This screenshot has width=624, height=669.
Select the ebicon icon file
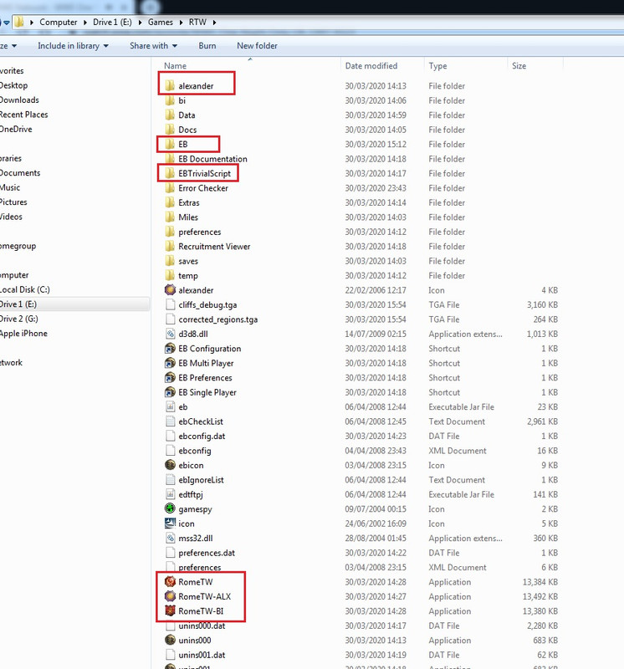tap(170, 465)
